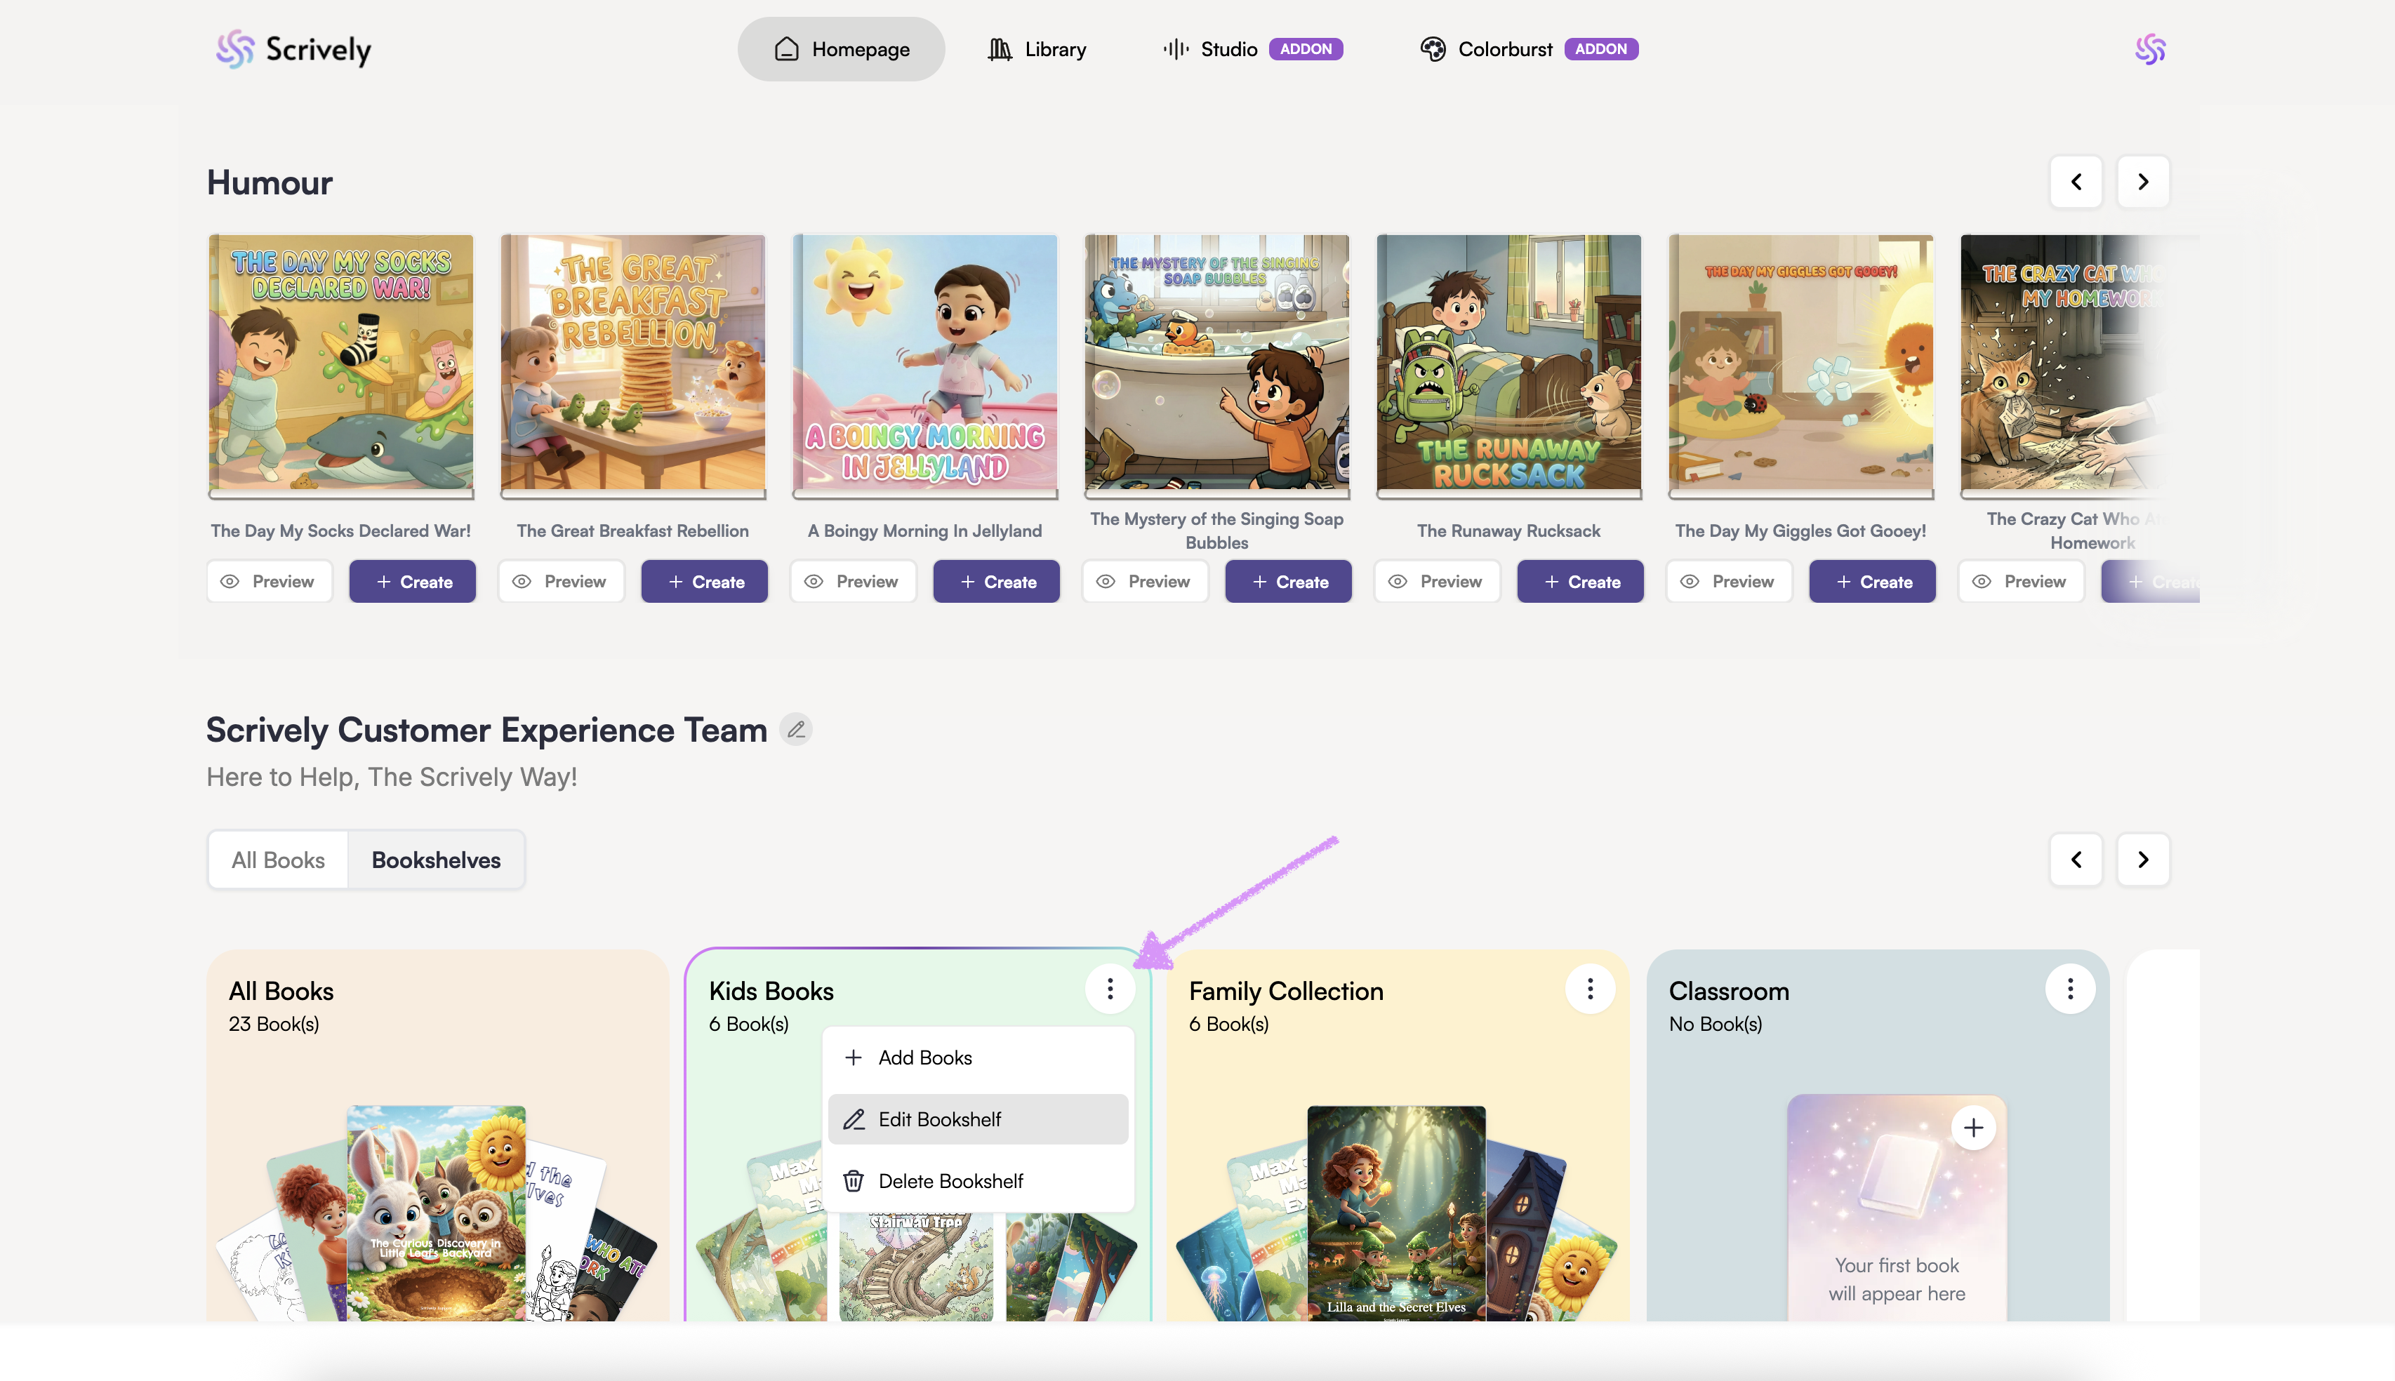Click the plus icon on empty Classroom book
Viewport: 2395px width, 1381px height.
pos(1973,1128)
